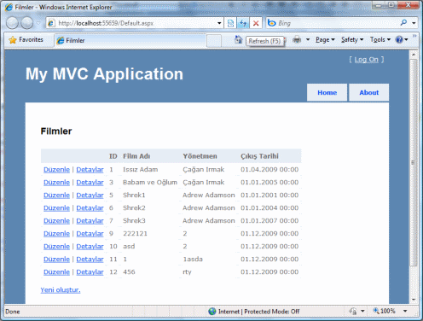Edit film asd with Düzenle
Screen dimensions: 423x321
coord(56,247)
